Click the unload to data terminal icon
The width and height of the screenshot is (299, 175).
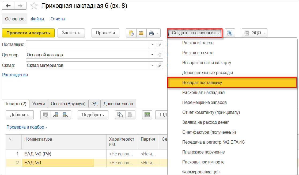pyautogui.click(x=66, y=115)
